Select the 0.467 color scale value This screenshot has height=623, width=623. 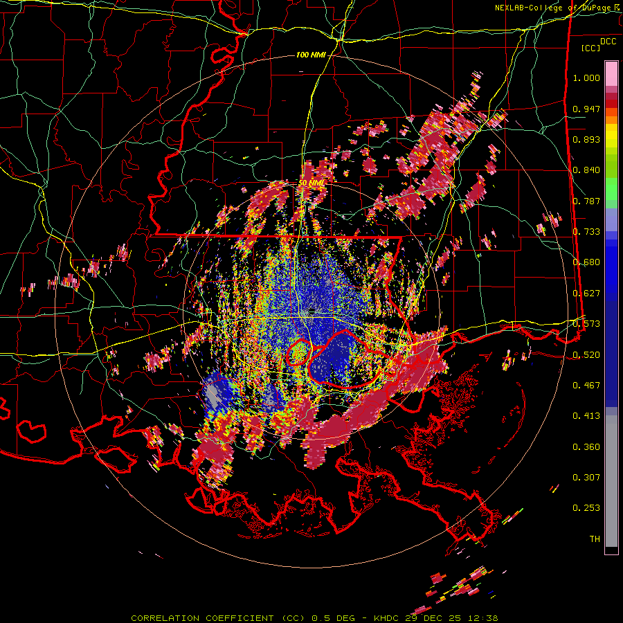point(586,386)
